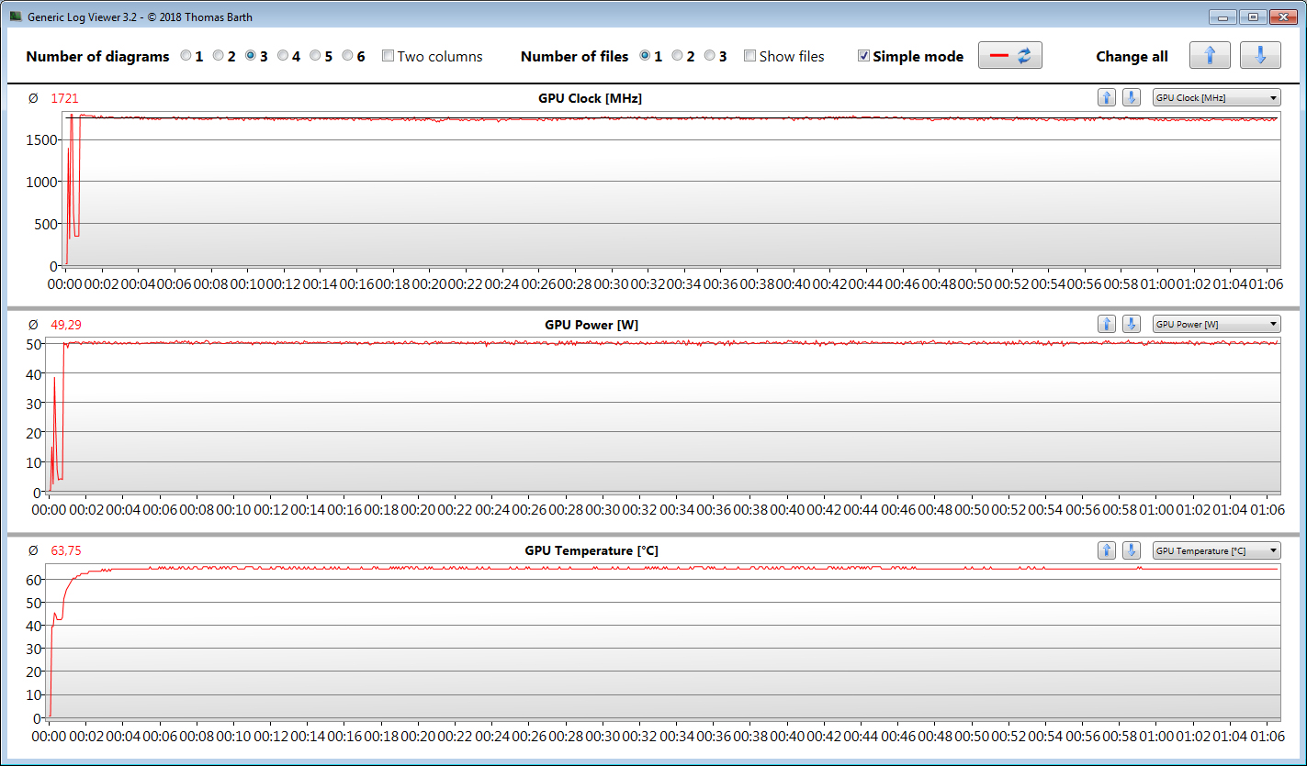Set number of files to 2

pyautogui.click(x=677, y=56)
